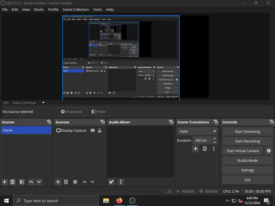275x206 pixels.
Task: Increase transition duration with up arrow
Action: [215, 139]
